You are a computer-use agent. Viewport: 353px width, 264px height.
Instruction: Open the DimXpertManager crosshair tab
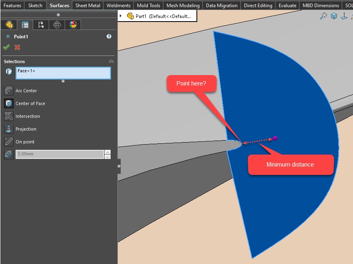pos(57,24)
